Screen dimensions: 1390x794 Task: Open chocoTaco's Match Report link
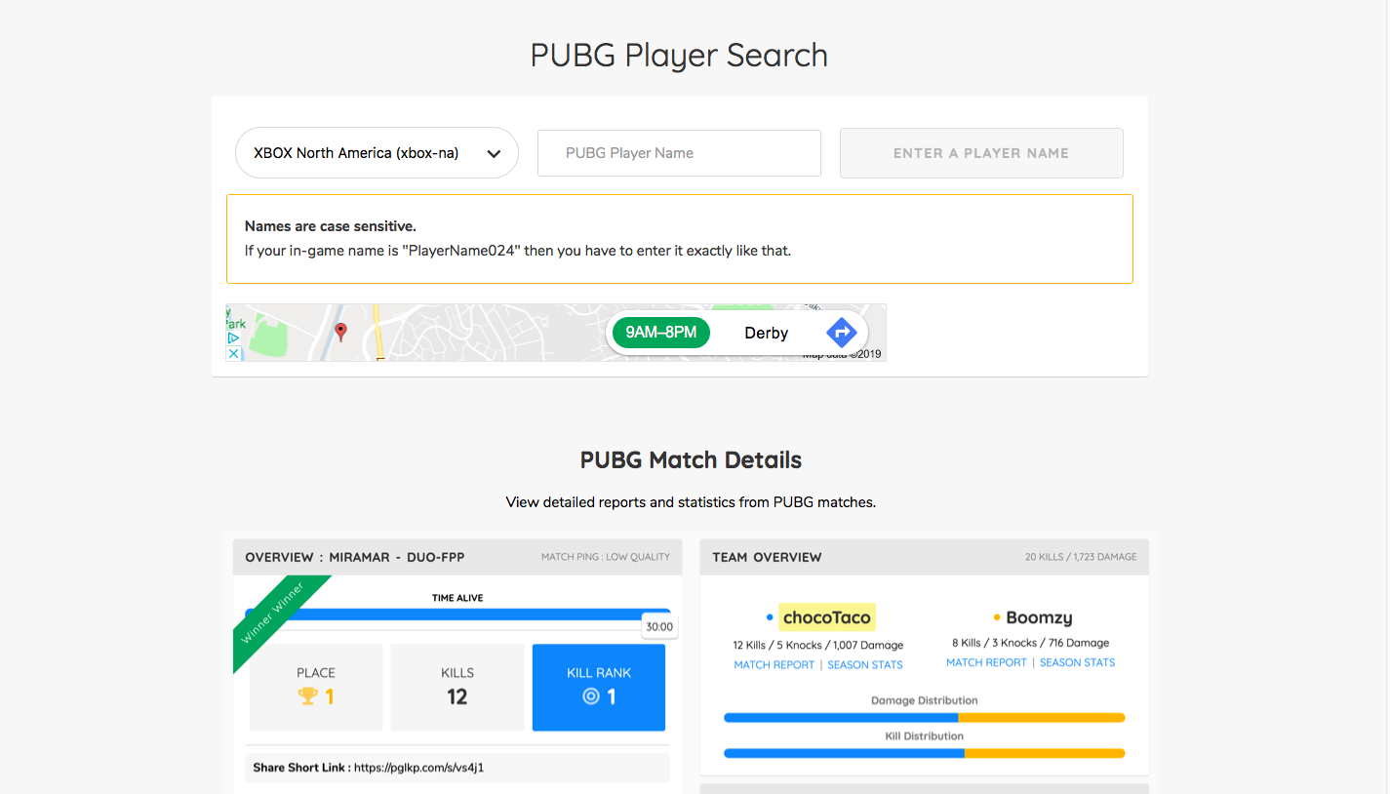[774, 665]
